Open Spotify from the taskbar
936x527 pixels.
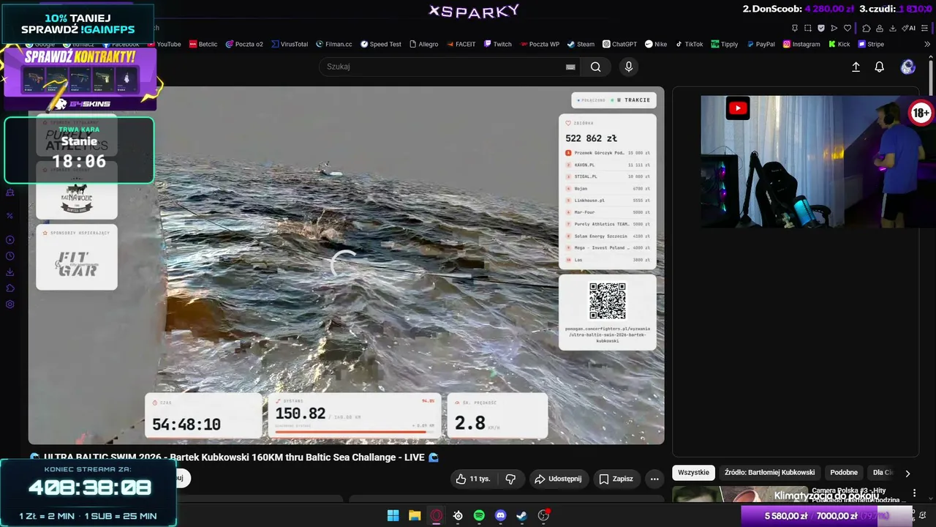click(479, 515)
